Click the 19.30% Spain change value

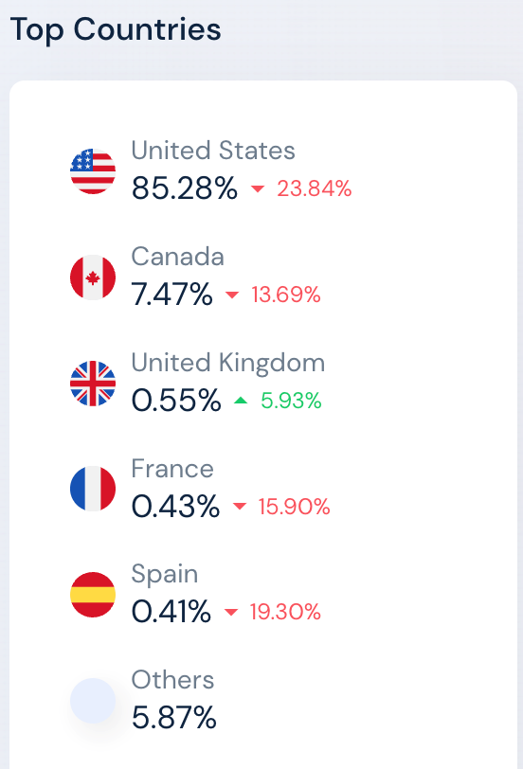285,612
